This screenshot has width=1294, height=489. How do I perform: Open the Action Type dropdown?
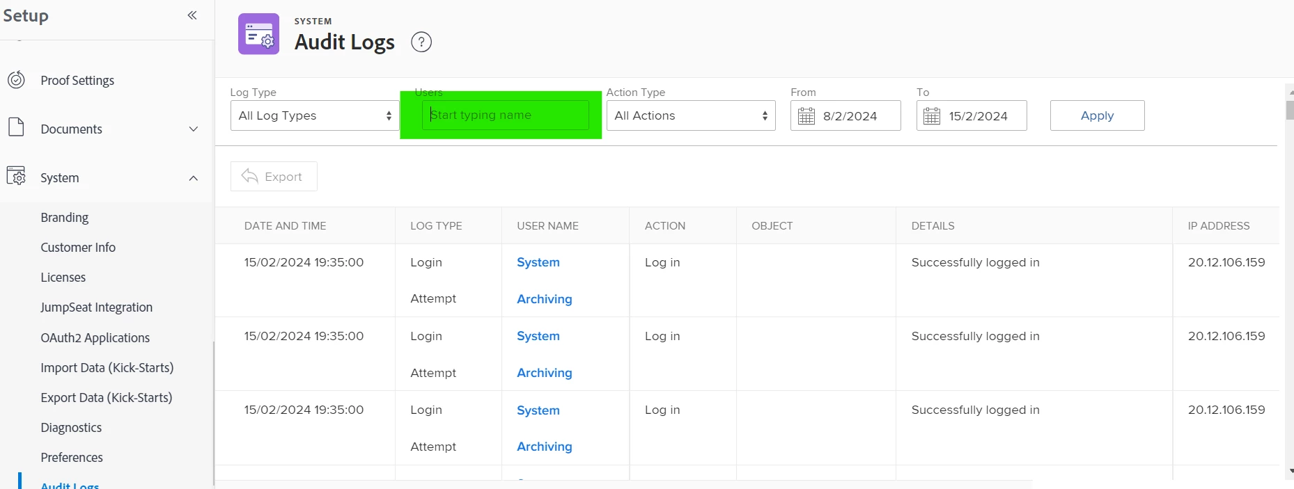tap(691, 115)
